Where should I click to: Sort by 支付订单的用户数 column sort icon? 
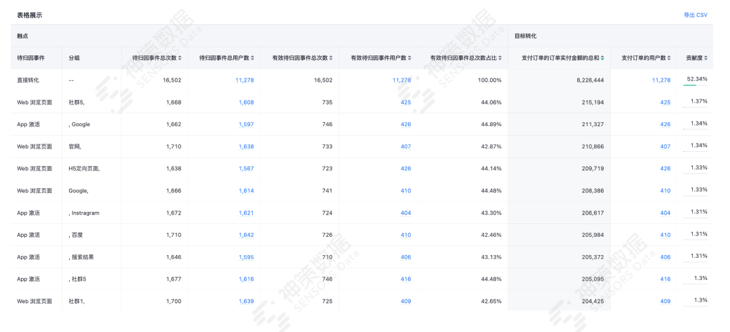[x=669, y=58]
